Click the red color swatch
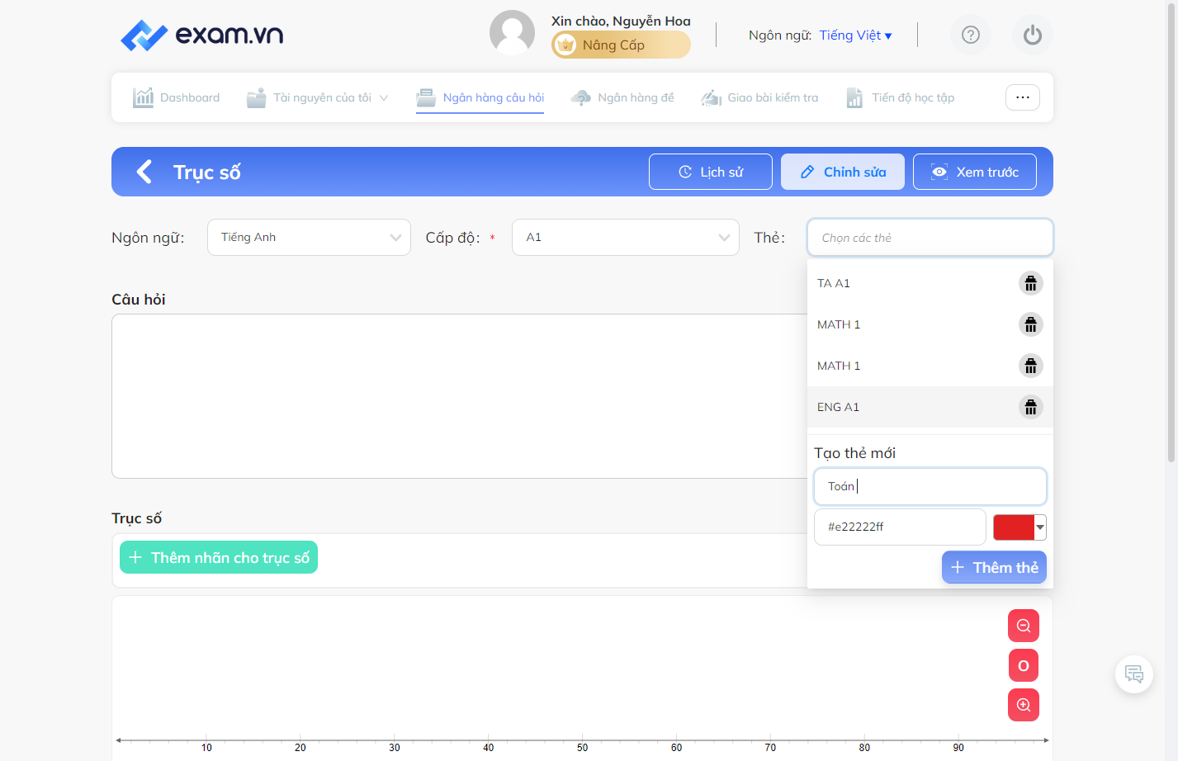Screen dimensions: 1178x761 pos(1014,527)
